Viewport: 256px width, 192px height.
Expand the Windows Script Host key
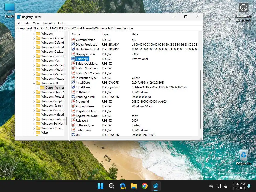(x=34, y=101)
